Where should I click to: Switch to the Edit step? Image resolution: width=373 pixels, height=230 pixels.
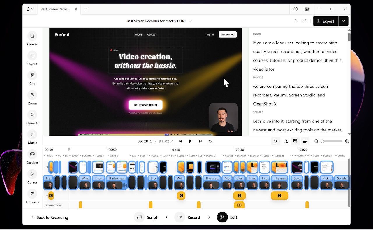227,217
